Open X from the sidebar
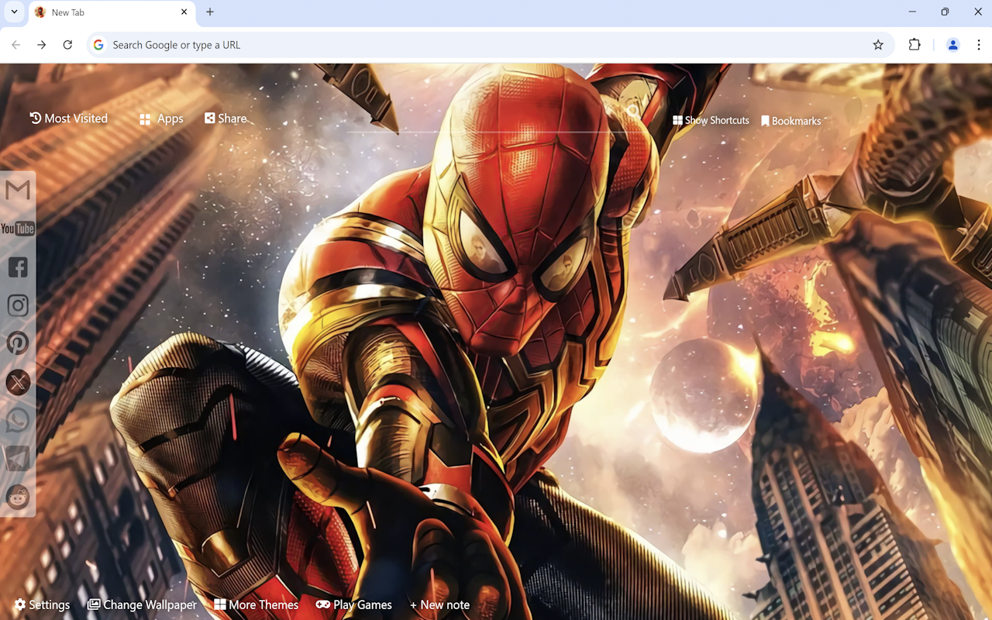The height and width of the screenshot is (620, 992). click(x=18, y=381)
